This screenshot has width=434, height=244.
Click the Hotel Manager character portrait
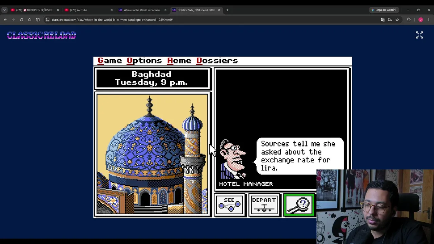click(234, 159)
